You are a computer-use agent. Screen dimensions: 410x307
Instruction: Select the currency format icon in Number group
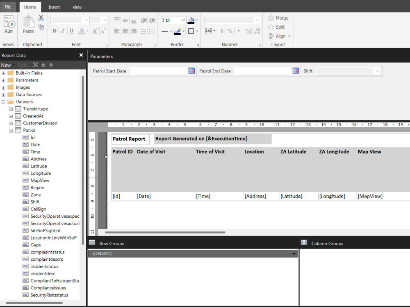coord(221,31)
